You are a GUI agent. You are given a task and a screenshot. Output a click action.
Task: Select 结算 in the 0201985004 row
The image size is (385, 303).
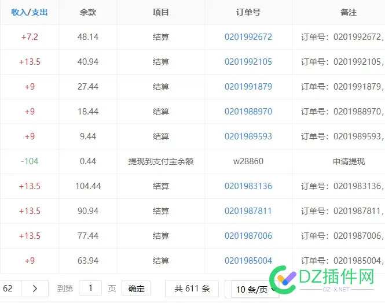pos(161,261)
